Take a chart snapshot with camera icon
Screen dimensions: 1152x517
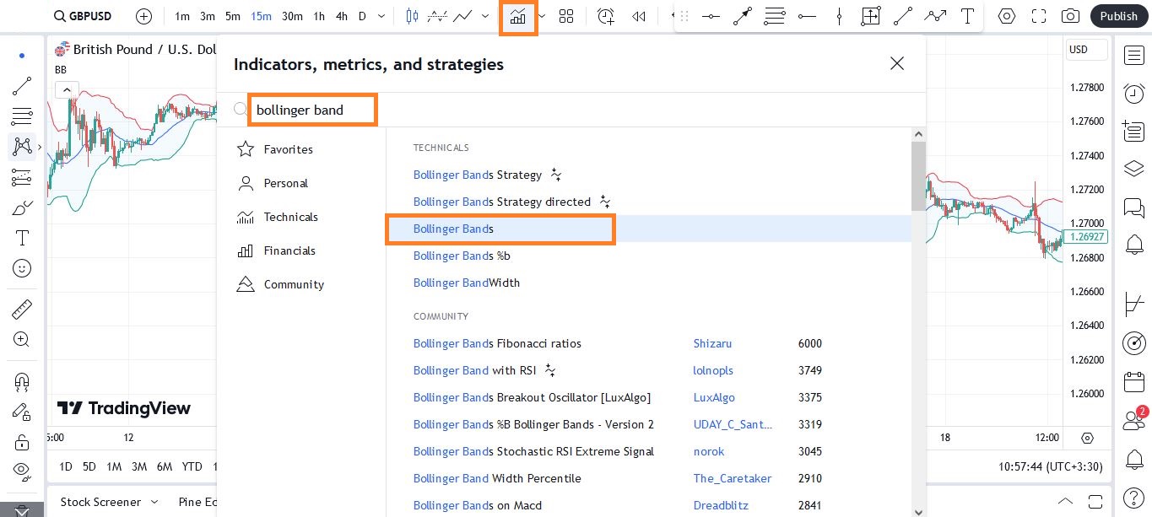[x=1070, y=16]
